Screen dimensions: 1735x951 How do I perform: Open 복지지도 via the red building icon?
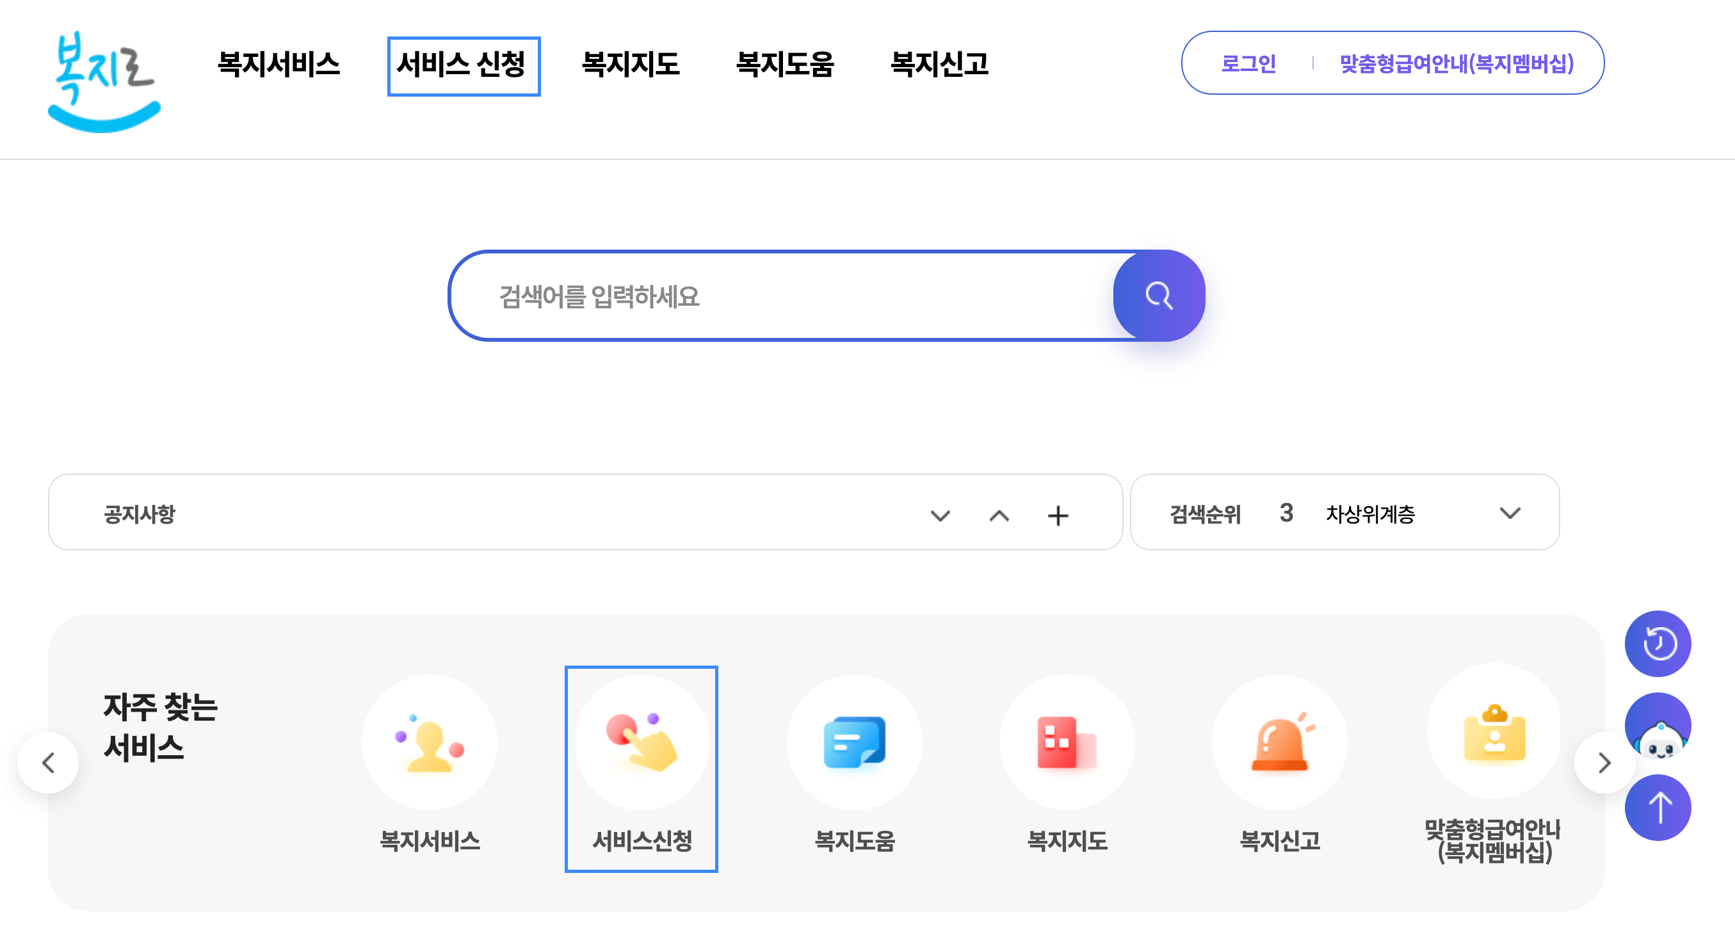pos(1067,742)
